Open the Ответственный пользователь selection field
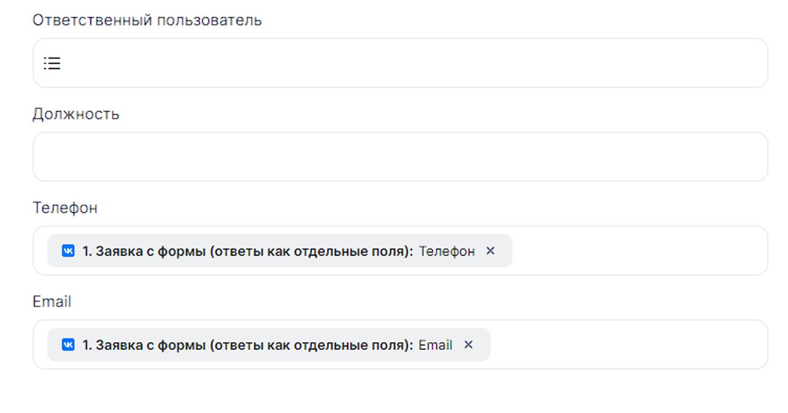This screenshot has height=413, width=788. (400, 63)
